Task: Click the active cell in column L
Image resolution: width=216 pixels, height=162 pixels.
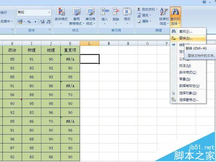Action: point(89,59)
